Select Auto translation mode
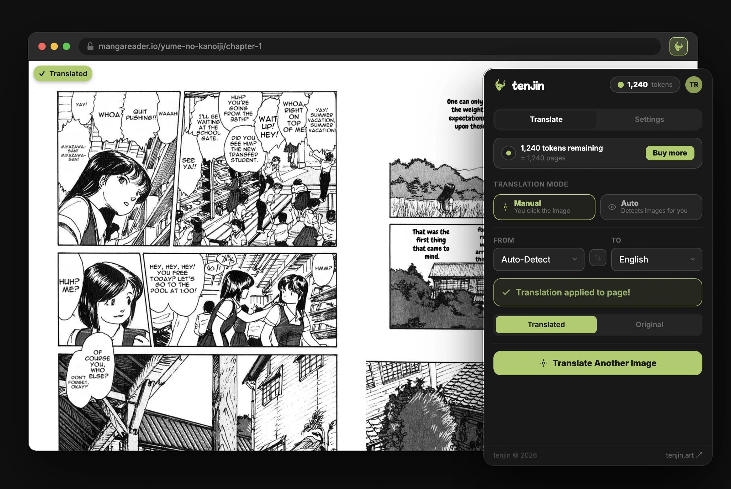Screen dimensions: 731x489 coord(651,207)
